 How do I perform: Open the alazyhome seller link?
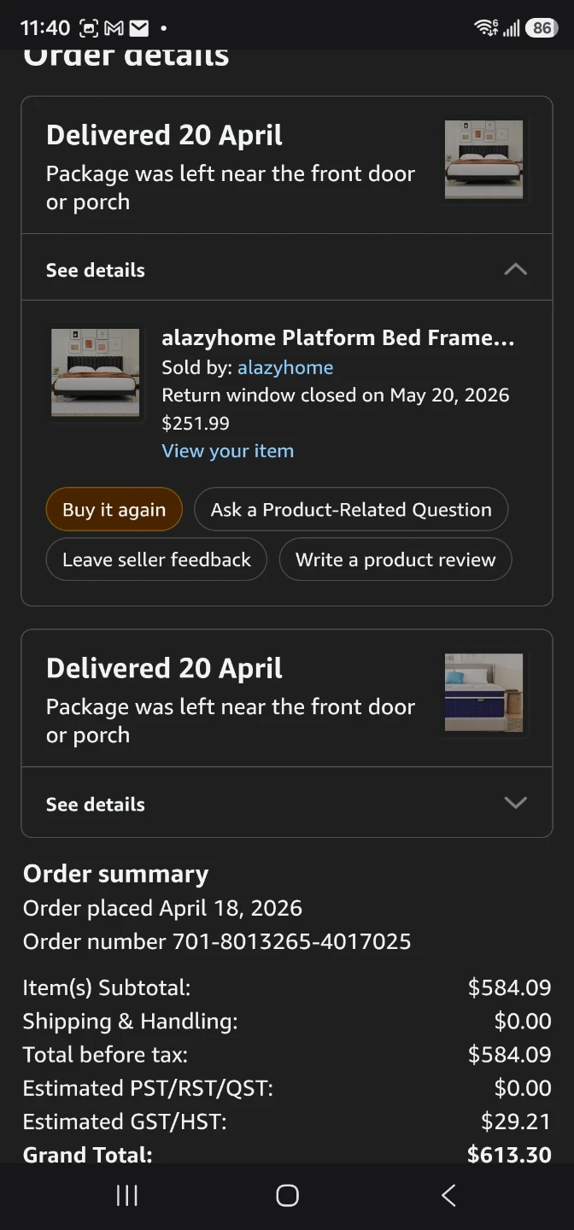[x=285, y=367]
